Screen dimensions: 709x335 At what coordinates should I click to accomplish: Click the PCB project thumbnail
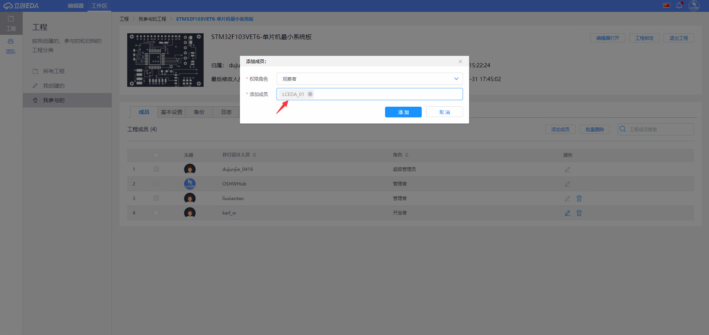(x=165, y=60)
